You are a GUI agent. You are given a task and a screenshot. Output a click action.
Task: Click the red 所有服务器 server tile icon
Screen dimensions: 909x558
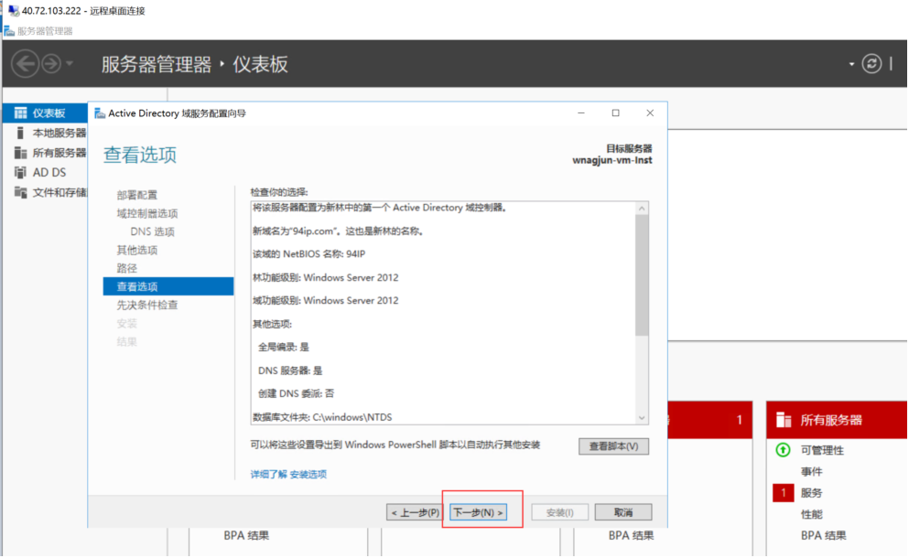click(x=787, y=420)
